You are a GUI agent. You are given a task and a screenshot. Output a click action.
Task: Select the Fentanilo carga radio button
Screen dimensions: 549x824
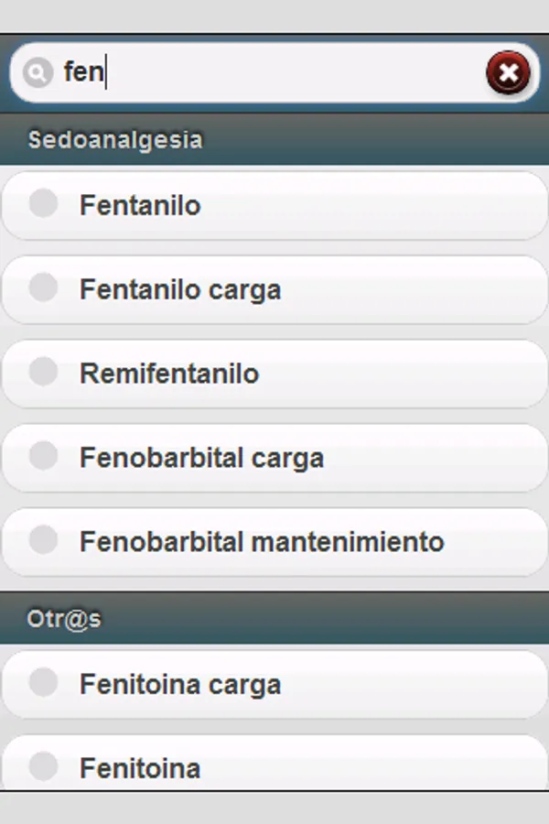click(x=43, y=287)
